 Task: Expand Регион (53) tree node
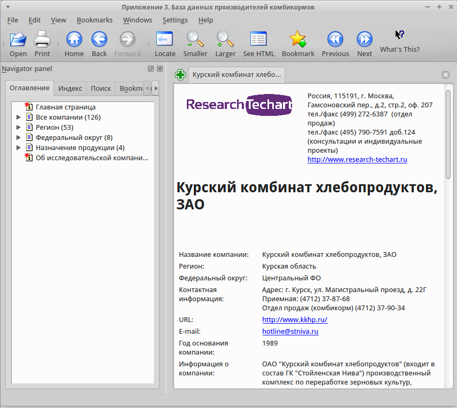[18, 128]
